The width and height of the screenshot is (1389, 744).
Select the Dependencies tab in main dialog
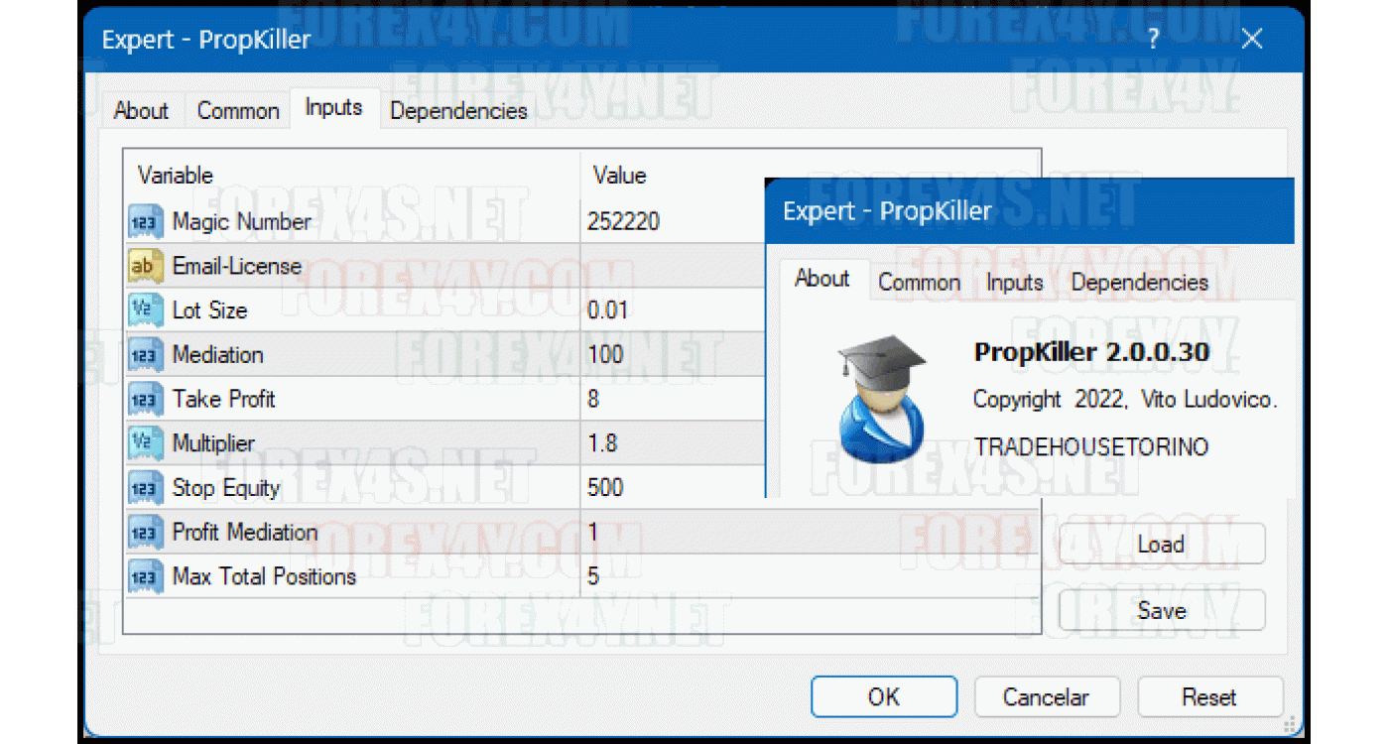pos(458,110)
